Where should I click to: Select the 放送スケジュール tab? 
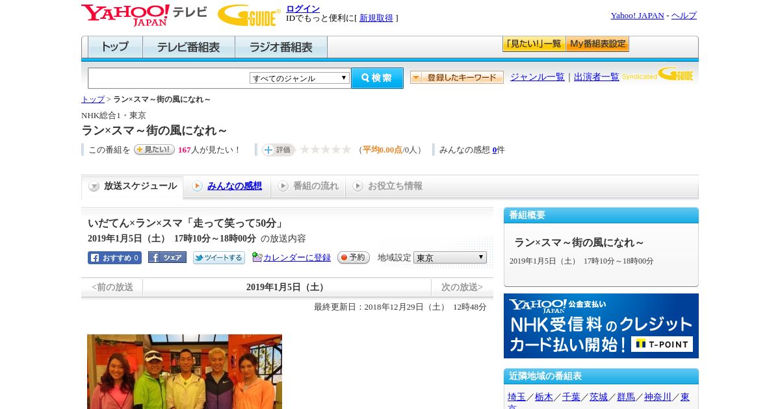(x=133, y=186)
